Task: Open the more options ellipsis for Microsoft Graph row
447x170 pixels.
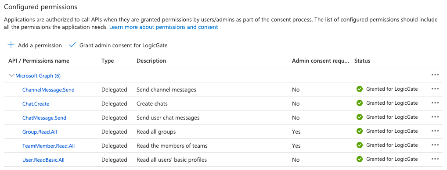Action: [435, 75]
